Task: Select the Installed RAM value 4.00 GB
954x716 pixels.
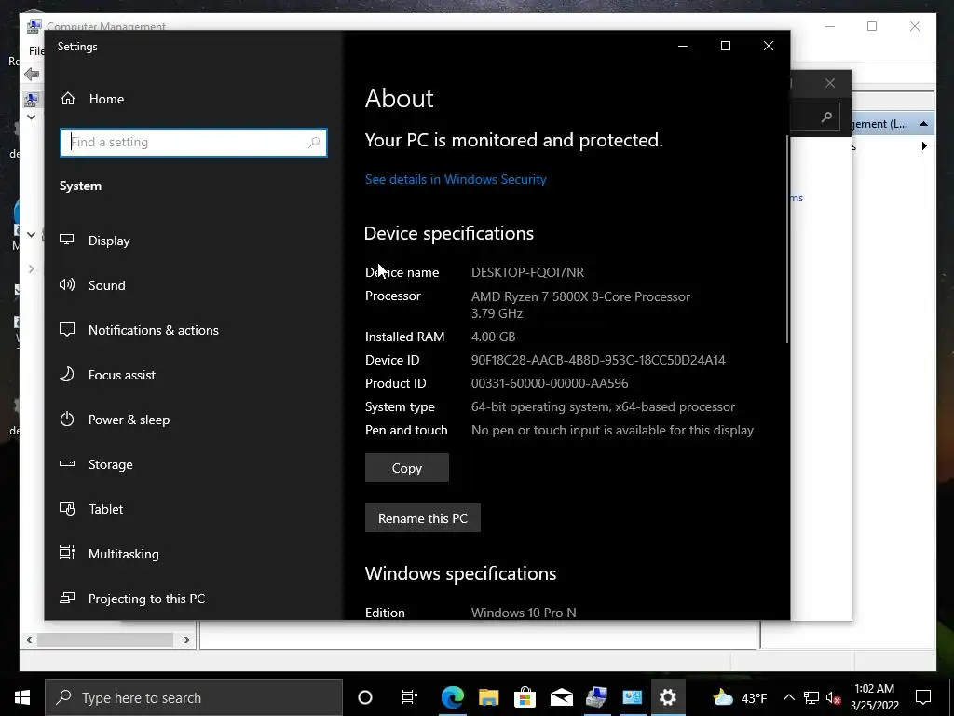Action: (494, 337)
